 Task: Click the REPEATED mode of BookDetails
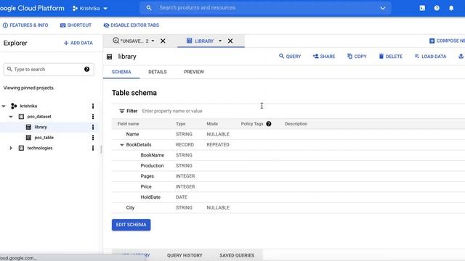pyautogui.click(x=218, y=145)
